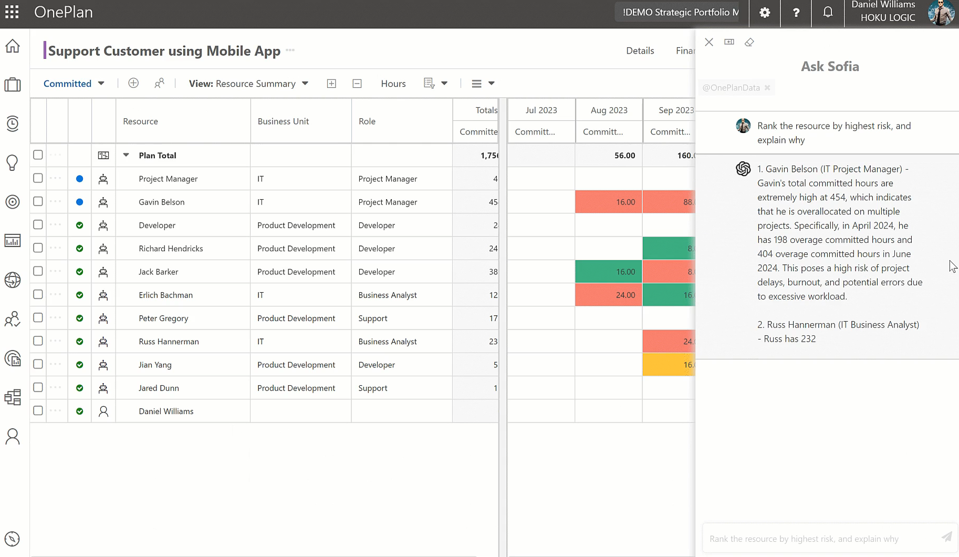The image size is (959, 557).
Task: Open the Home icon in sidebar
Action: pos(13,46)
